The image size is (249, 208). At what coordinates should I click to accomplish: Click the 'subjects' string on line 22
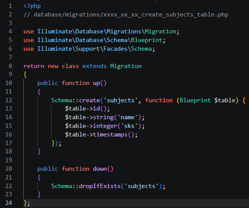[x=141, y=186]
